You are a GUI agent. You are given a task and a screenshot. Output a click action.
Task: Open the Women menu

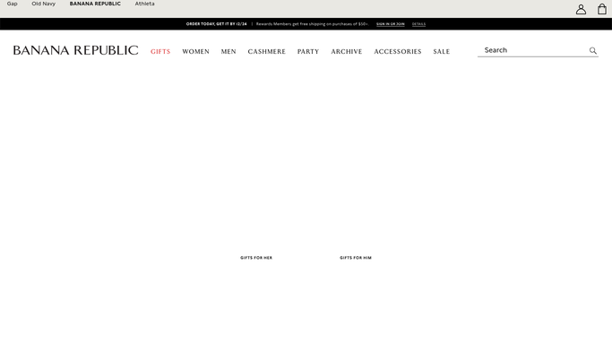point(196,51)
